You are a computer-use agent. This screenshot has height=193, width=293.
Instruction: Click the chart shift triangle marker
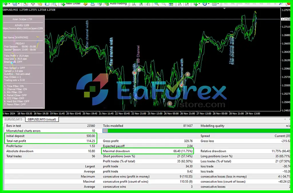click(x=224, y=9)
